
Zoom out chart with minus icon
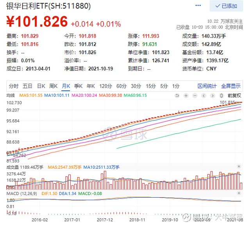(195, 95)
